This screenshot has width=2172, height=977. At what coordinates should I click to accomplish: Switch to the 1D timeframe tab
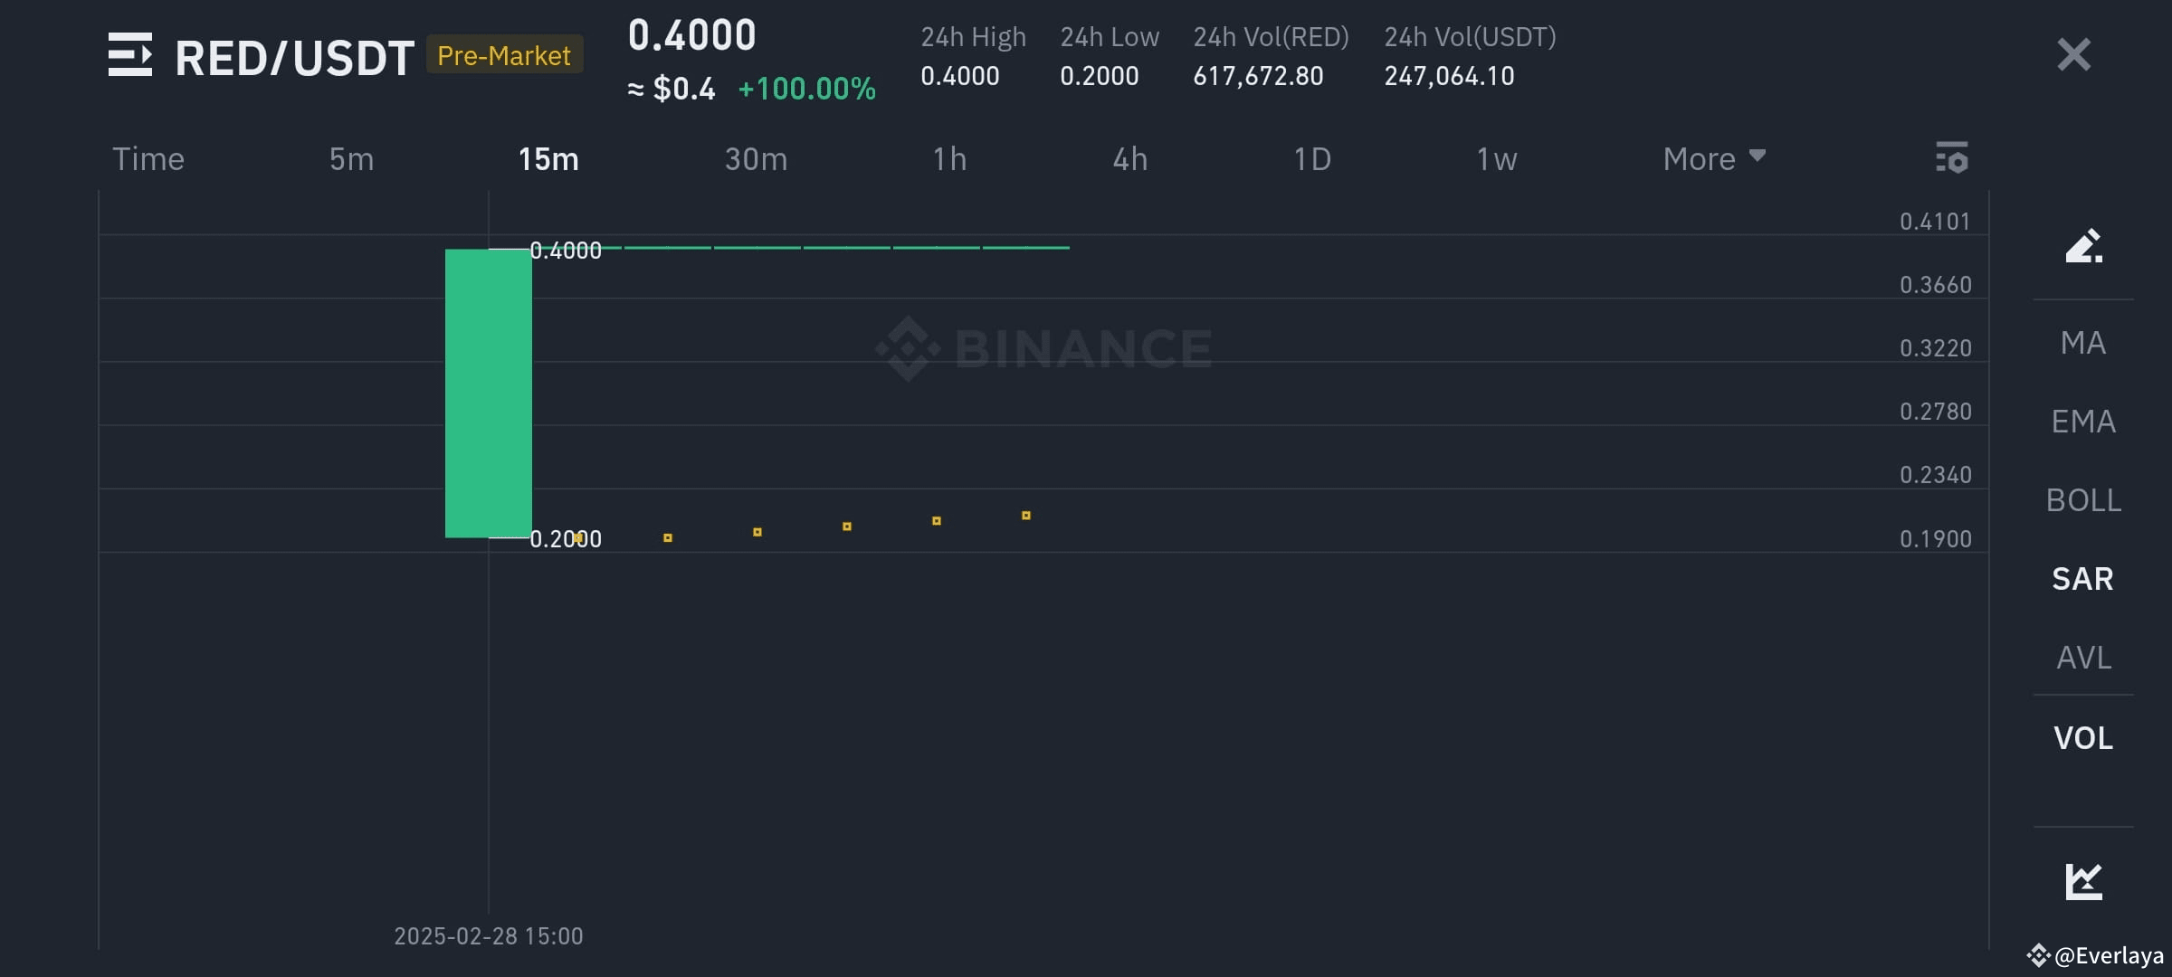[x=1312, y=158]
